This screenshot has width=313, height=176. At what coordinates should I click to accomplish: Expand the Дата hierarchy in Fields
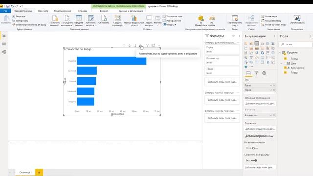(282, 63)
